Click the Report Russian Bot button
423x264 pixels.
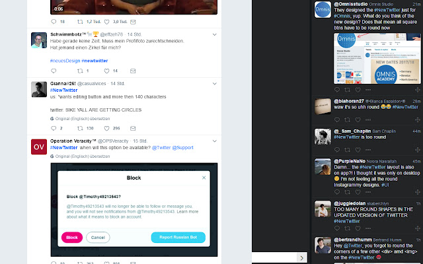pyautogui.click(x=178, y=238)
